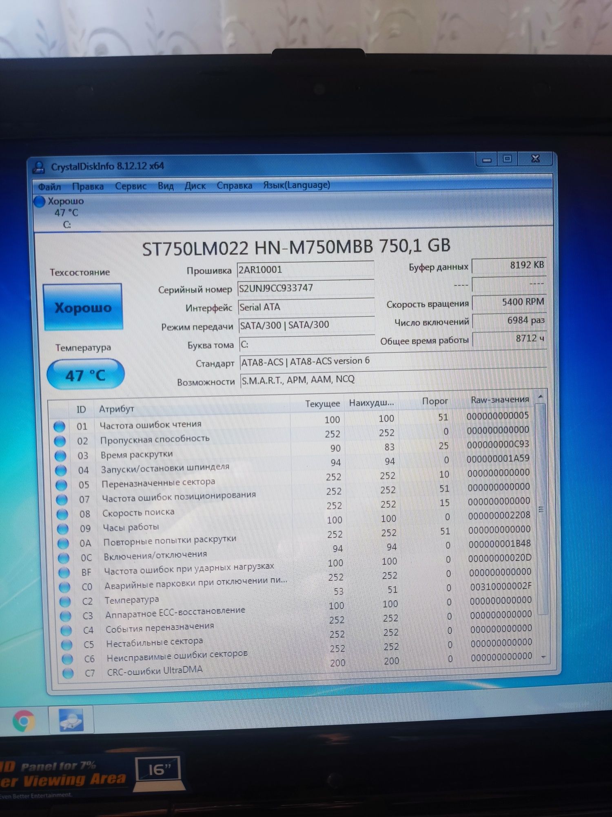Click the Буфер данных value 8192 KB
612x817 pixels.
click(x=509, y=265)
